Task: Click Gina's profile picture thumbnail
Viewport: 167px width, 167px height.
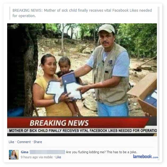Action: [x=14, y=155]
